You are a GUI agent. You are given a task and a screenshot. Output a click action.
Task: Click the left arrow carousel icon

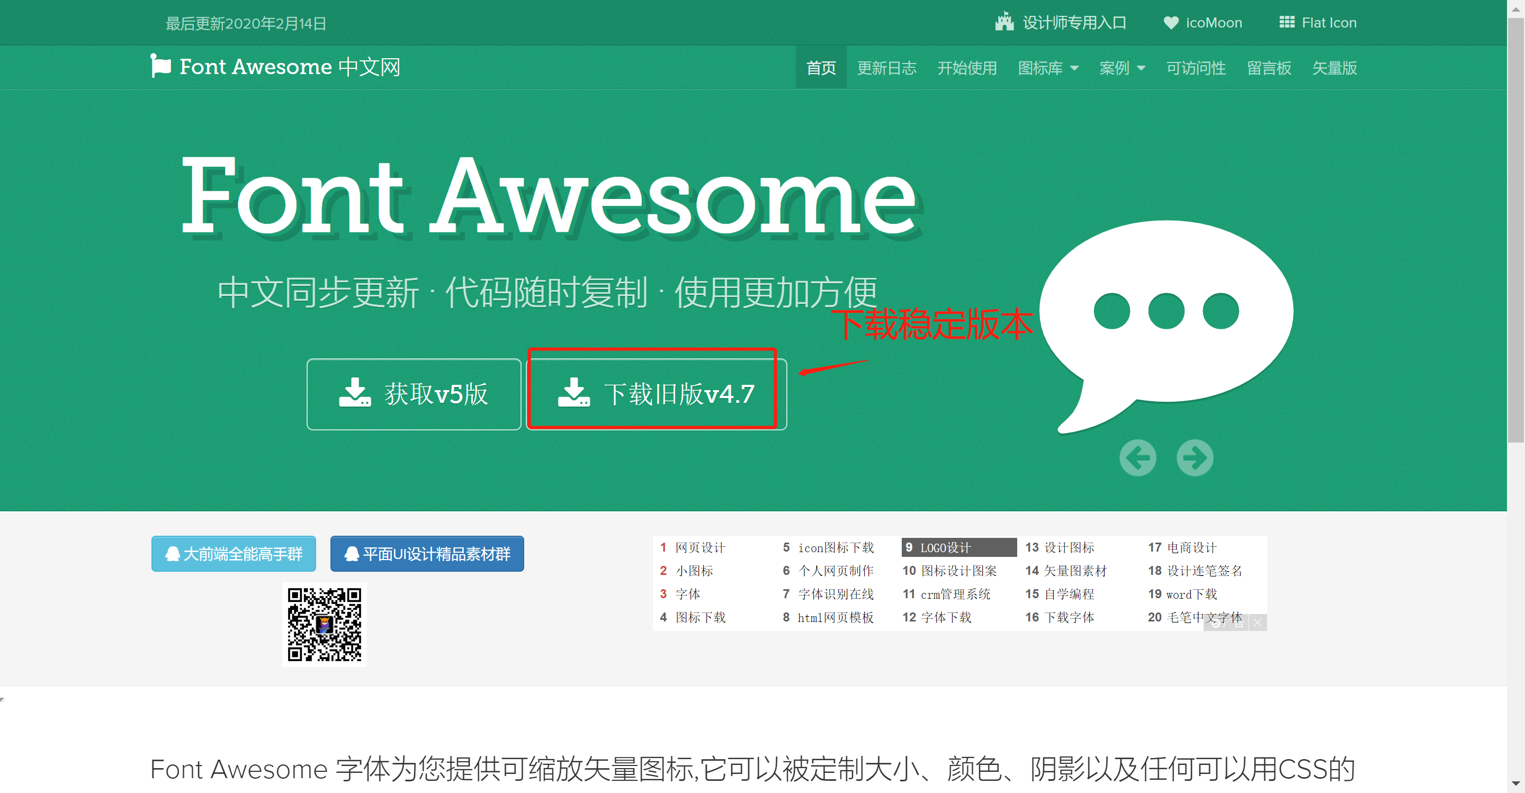pyautogui.click(x=1137, y=457)
